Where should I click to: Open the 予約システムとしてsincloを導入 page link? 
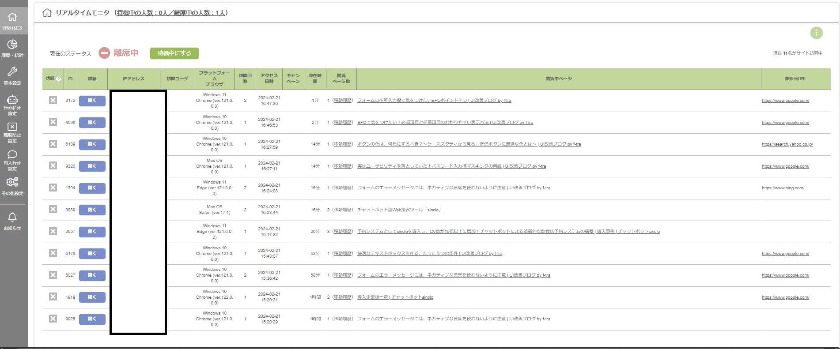(508, 232)
